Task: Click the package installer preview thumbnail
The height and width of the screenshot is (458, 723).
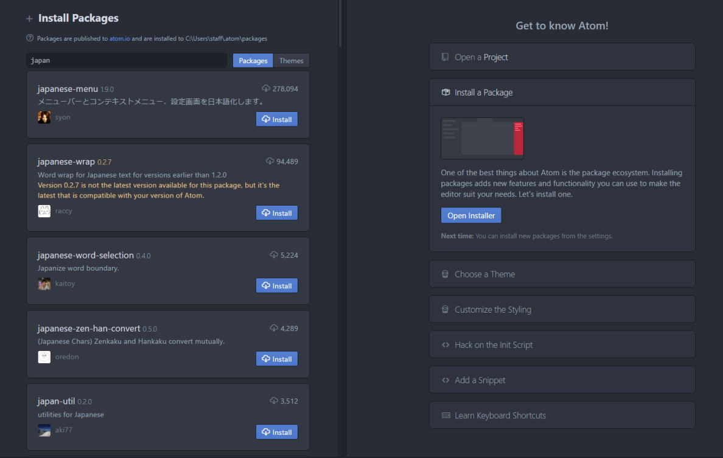Action: (x=483, y=138)
